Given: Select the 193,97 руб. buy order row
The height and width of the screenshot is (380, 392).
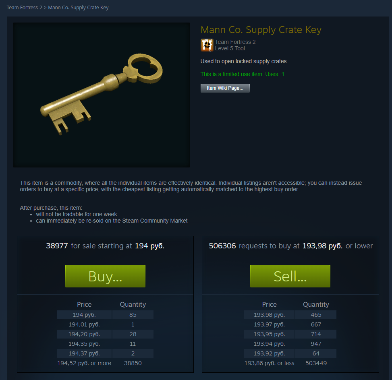Looking at the screenshot, I should [290, 324].
